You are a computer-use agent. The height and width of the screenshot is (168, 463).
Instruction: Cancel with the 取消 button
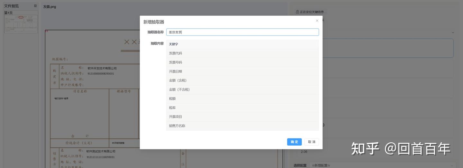click(x=312, y=142)
